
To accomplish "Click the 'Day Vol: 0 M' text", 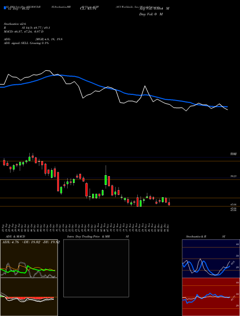I will pos(151,14).
